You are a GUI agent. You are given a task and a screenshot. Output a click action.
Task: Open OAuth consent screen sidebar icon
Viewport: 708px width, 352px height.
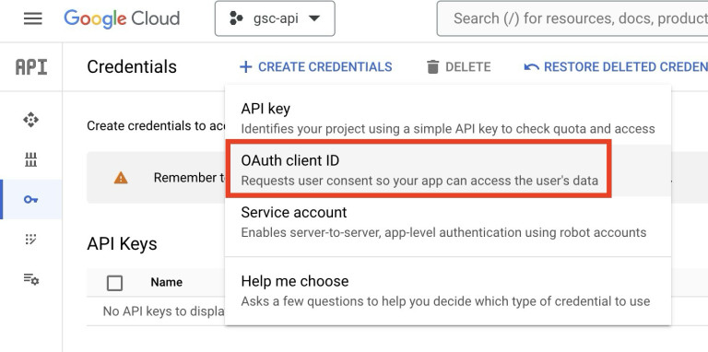30,240
